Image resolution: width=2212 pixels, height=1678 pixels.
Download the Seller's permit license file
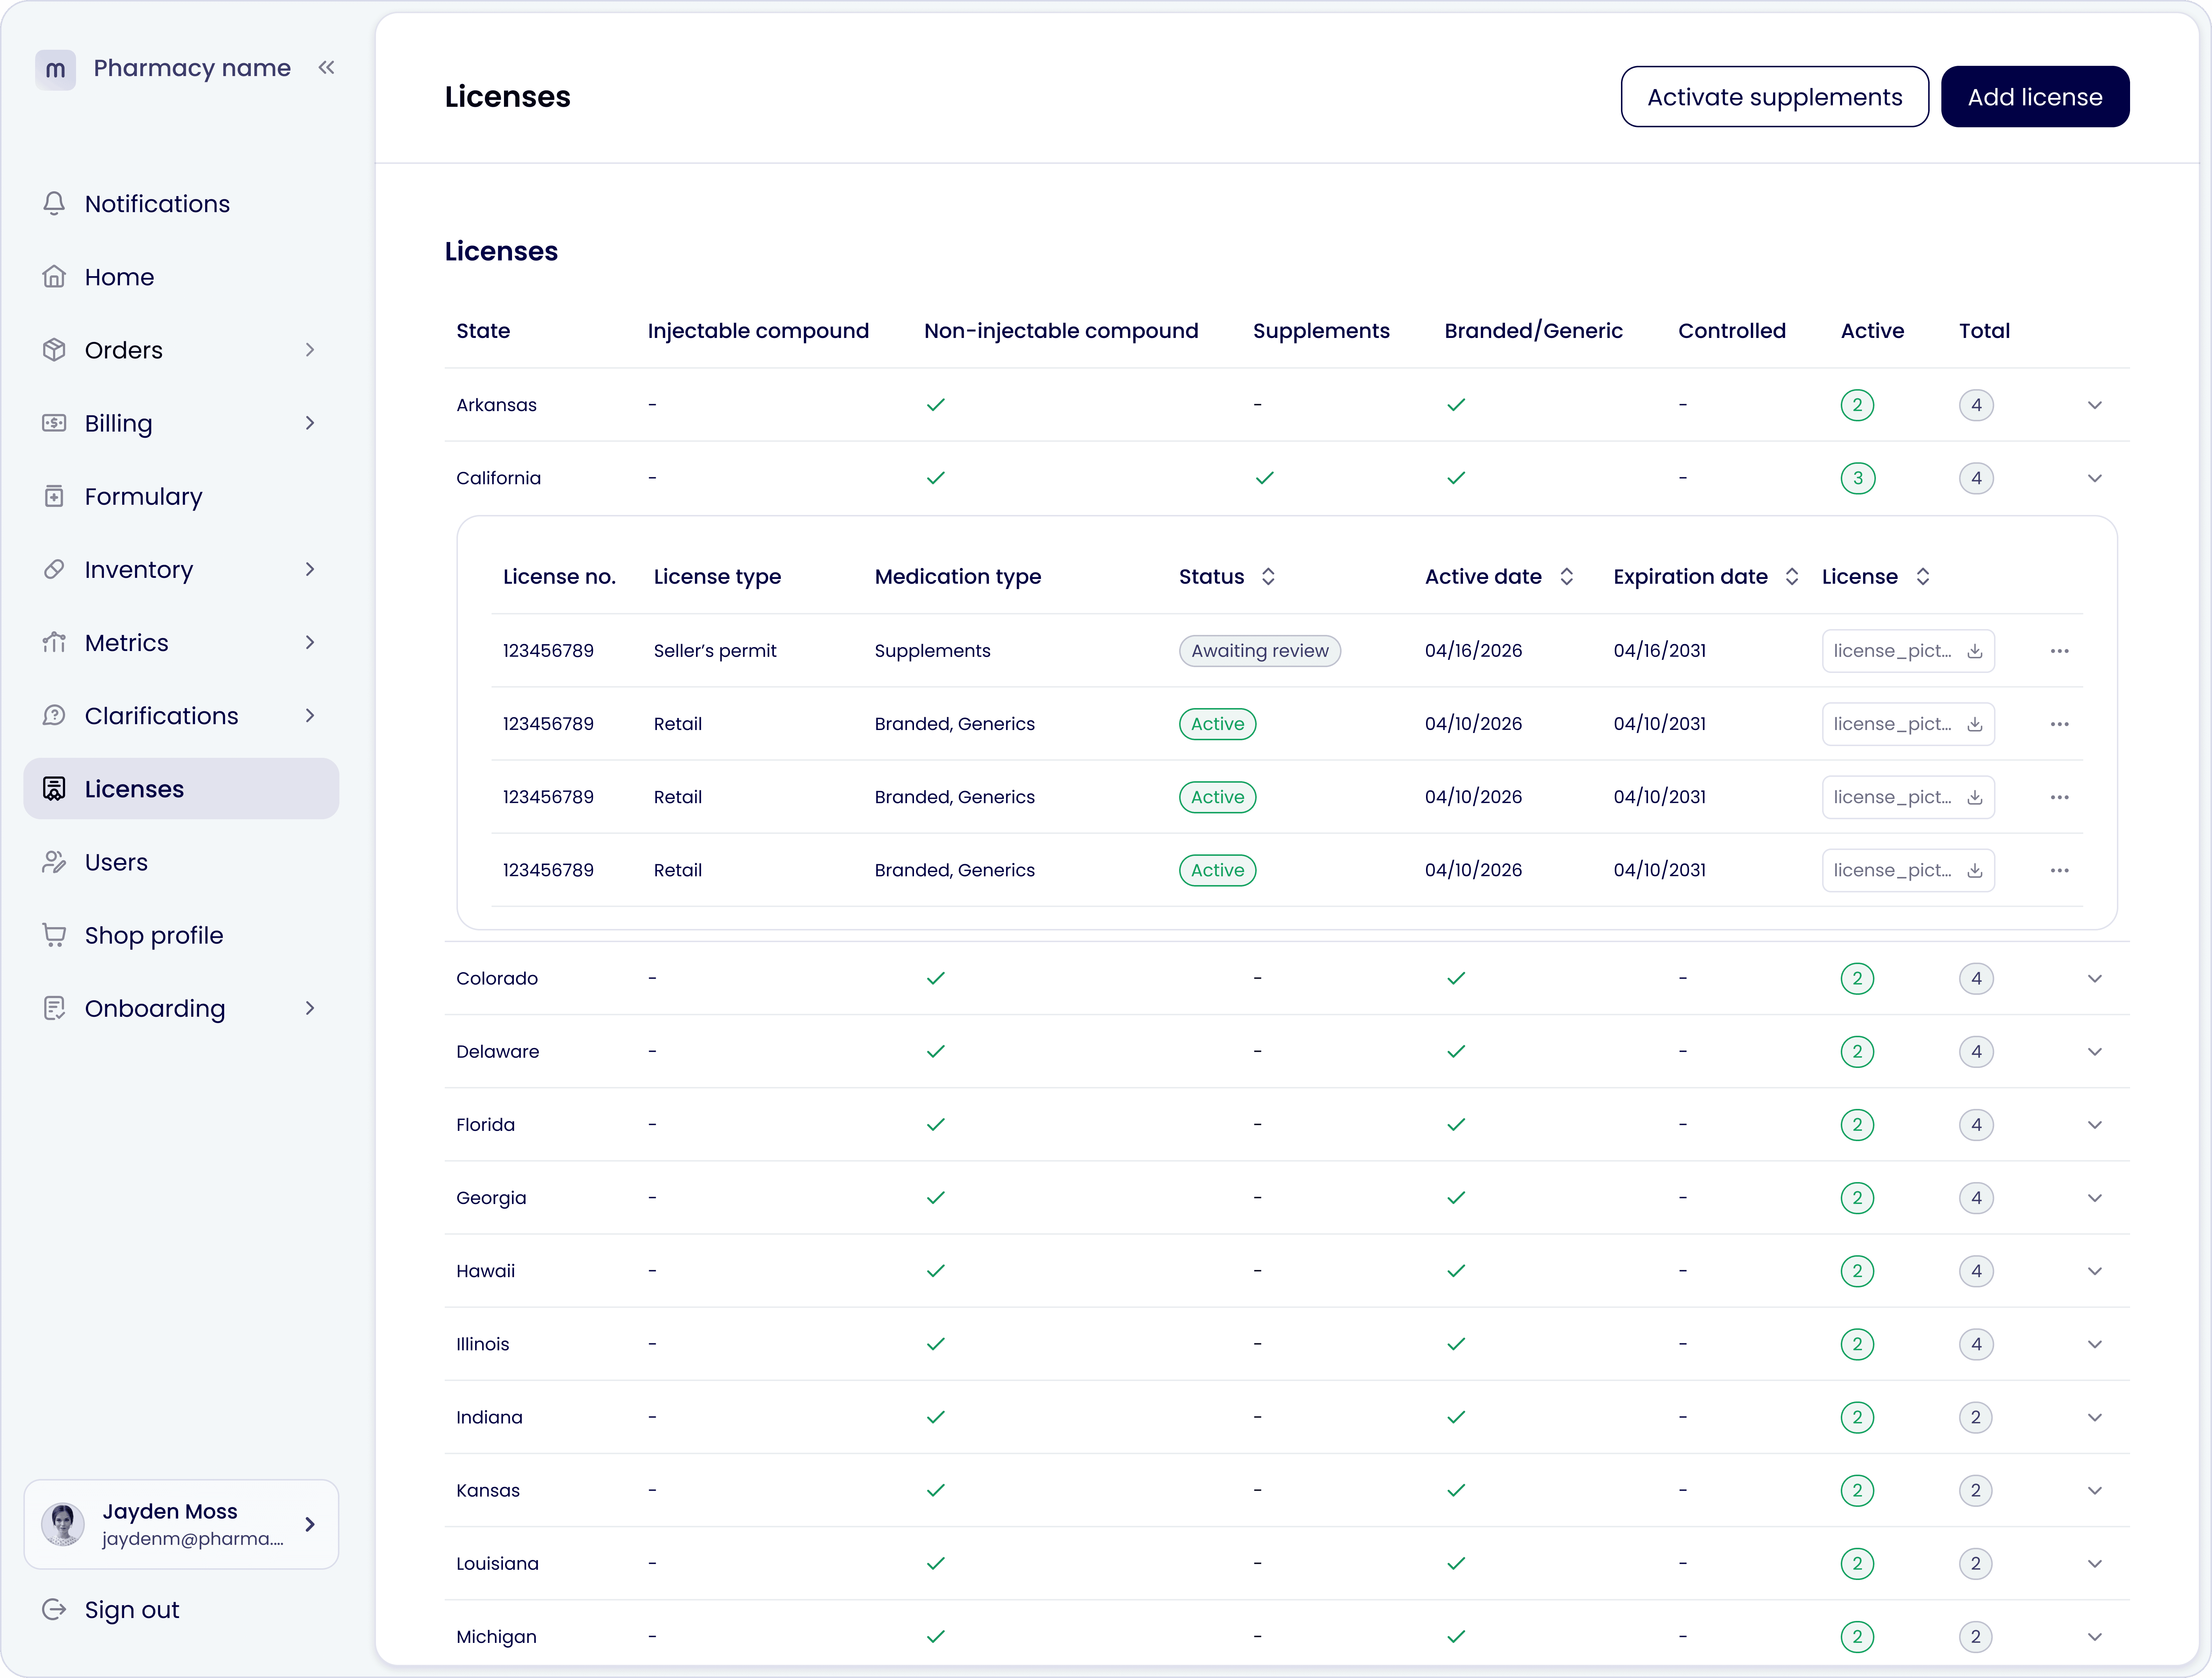pos(1975,651)
